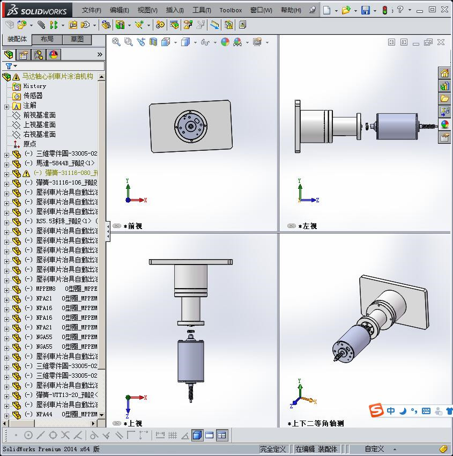Click the Hide/Show Items glasses icon
Viewport: 453px width, 456px height.
205,42
